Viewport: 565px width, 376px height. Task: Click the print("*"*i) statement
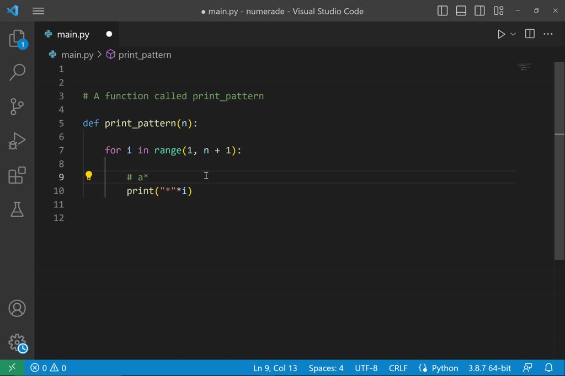click(x=159, y=191)
